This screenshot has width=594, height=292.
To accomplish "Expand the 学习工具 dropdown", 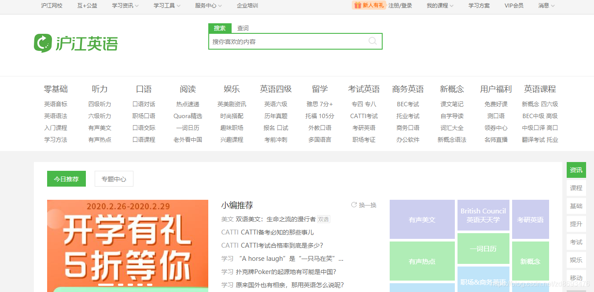I will [x=167, y=6].
